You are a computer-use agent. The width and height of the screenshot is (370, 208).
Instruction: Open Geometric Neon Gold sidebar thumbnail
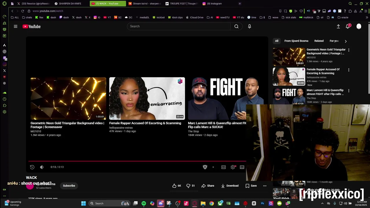point(289,57)
